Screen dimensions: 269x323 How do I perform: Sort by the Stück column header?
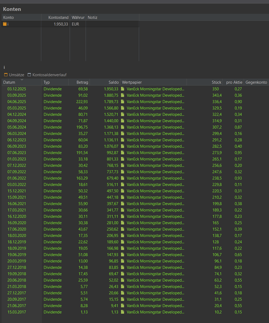pyautogui.click(x=205, y=82)
